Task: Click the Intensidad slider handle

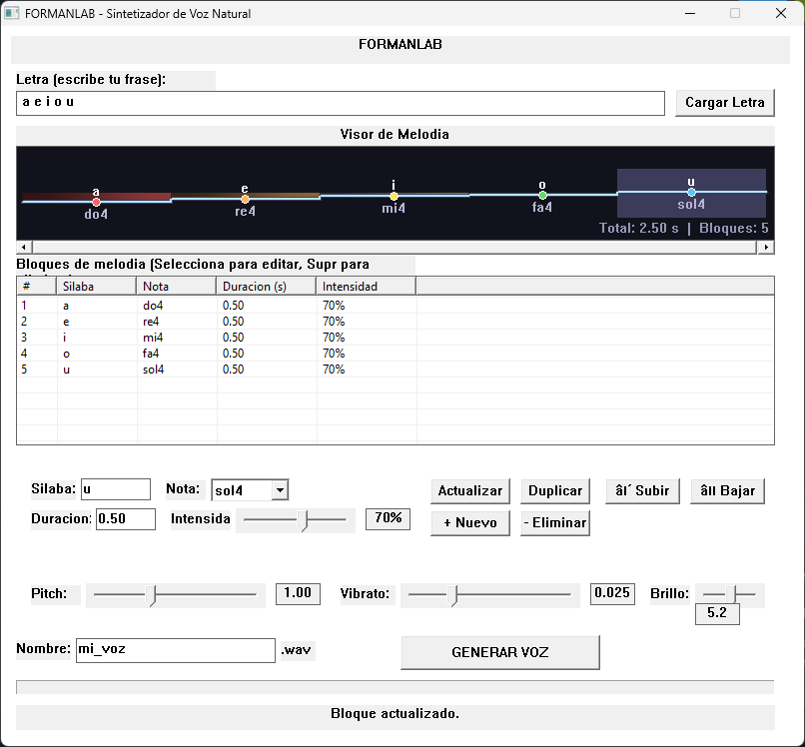Action: click(304, 520)
